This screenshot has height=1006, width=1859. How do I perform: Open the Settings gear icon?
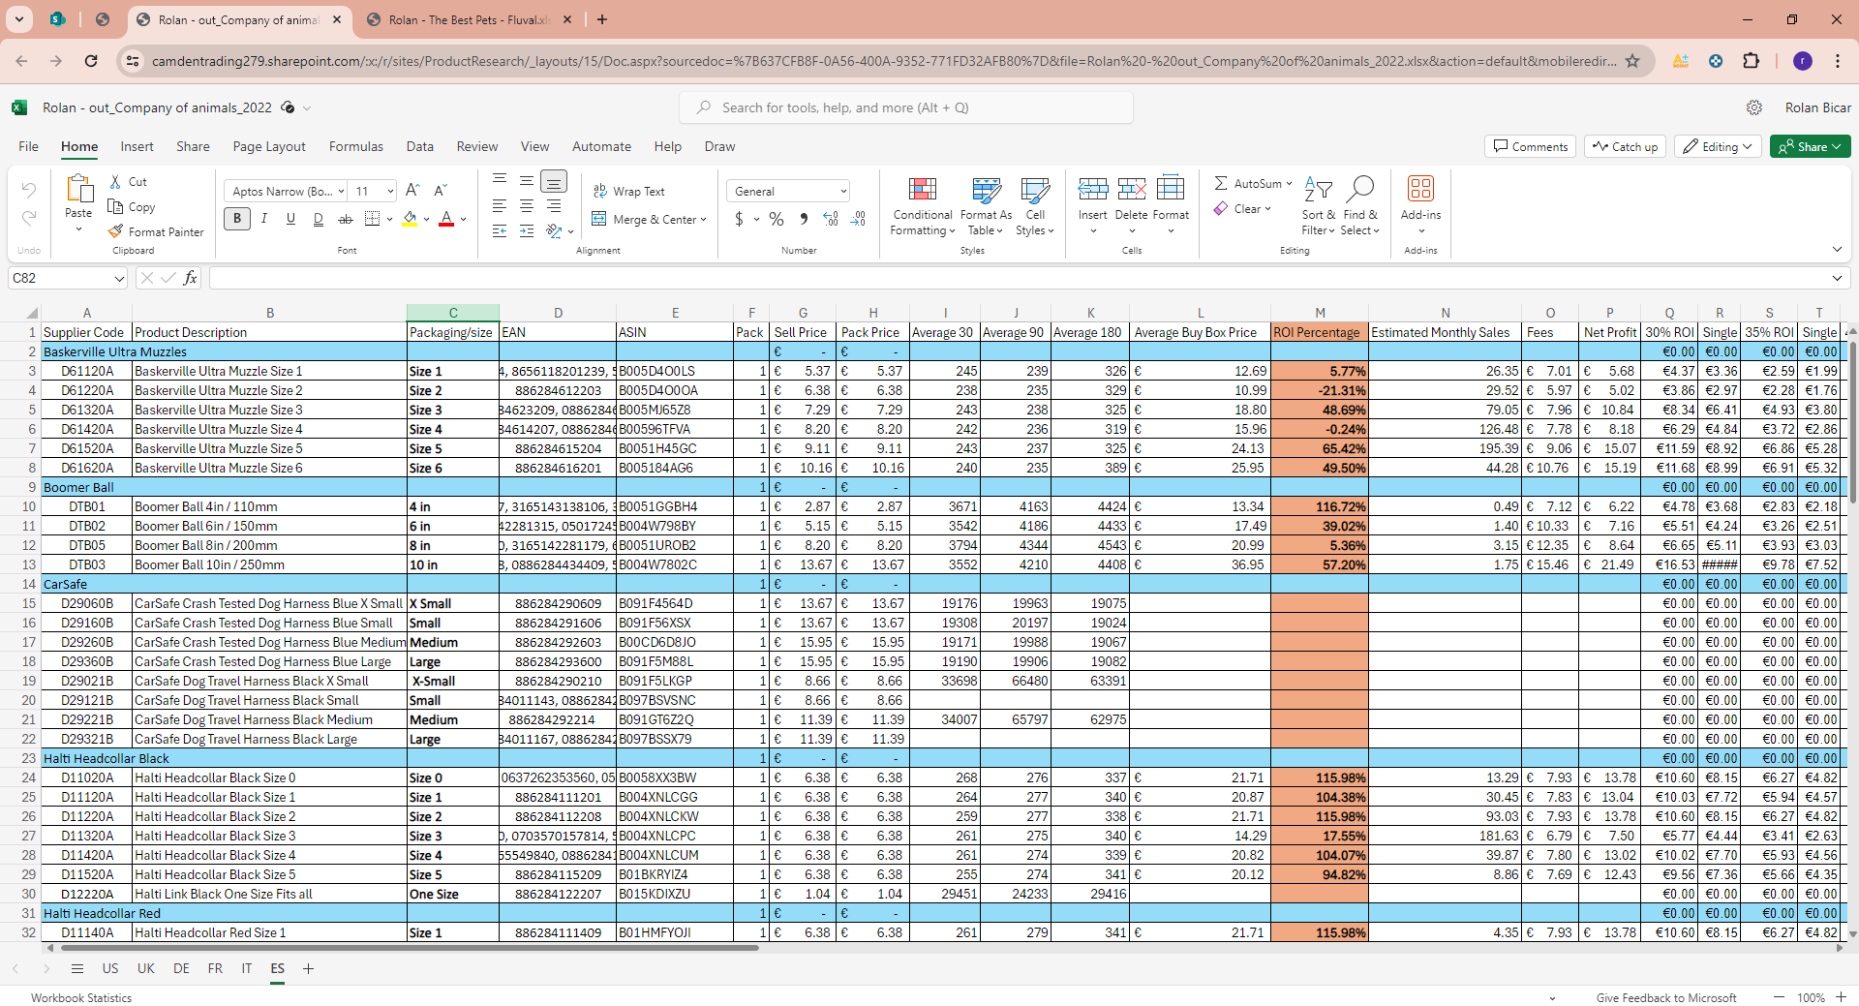point(1753,107)
